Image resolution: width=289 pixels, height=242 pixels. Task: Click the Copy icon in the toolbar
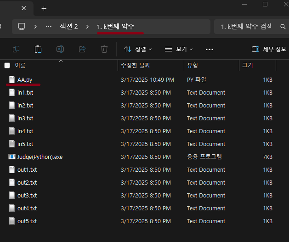(x=16, y=49)
